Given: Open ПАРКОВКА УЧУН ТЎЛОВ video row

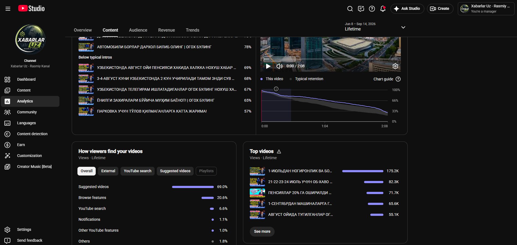Looking at the screenshot, I should point(165,111).
